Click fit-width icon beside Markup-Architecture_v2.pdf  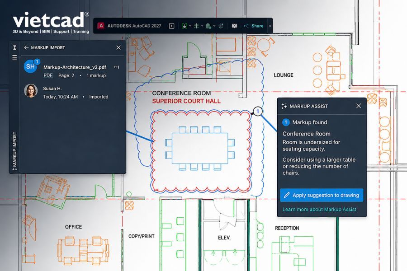coord(116,67)
